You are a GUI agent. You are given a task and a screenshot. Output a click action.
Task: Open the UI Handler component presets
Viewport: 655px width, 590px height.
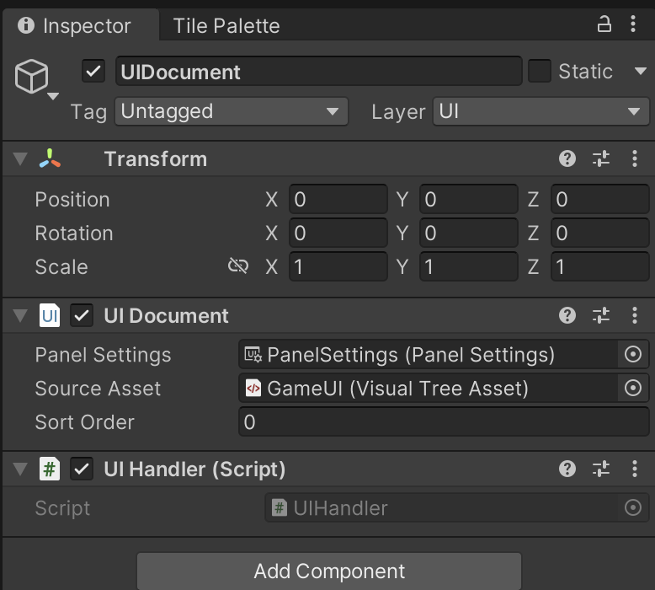tap(601, 469)
